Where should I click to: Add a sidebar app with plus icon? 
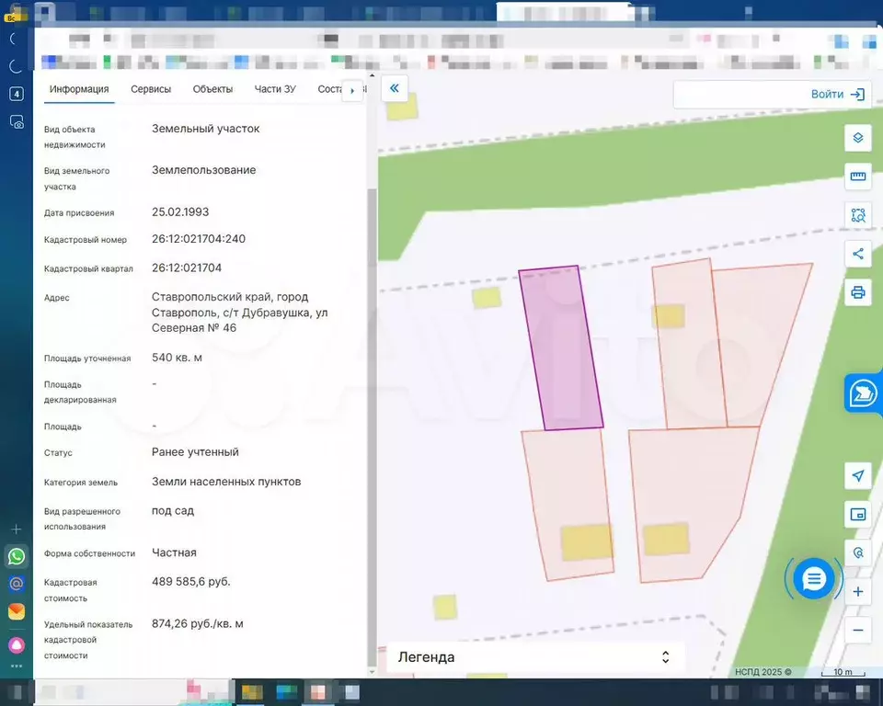tap(17, 529)
